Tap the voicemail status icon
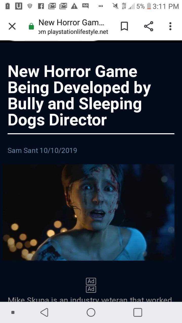This screenshot has height=323, width=182. pyautogui.click(x=85, y=6)
